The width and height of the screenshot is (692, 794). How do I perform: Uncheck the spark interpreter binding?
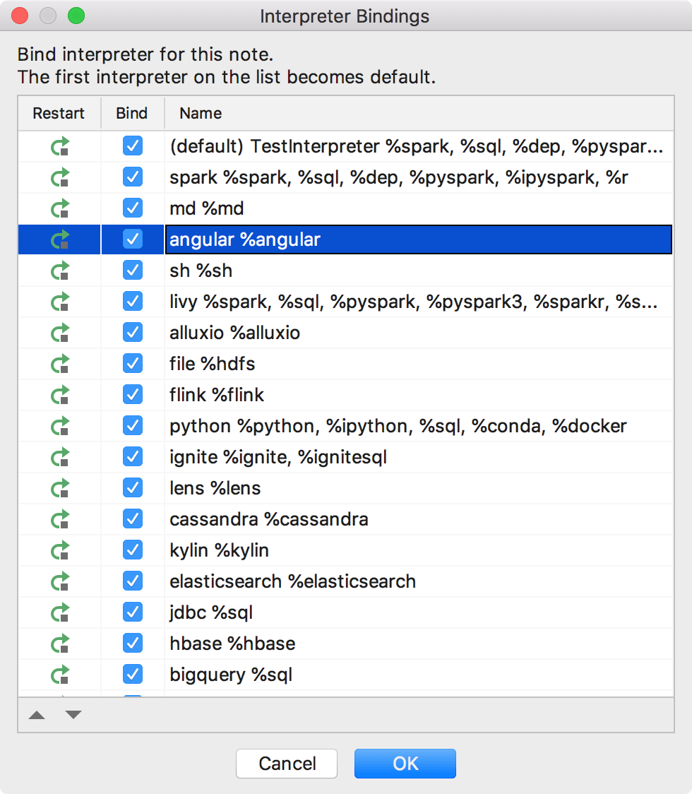tap(132, 177)
